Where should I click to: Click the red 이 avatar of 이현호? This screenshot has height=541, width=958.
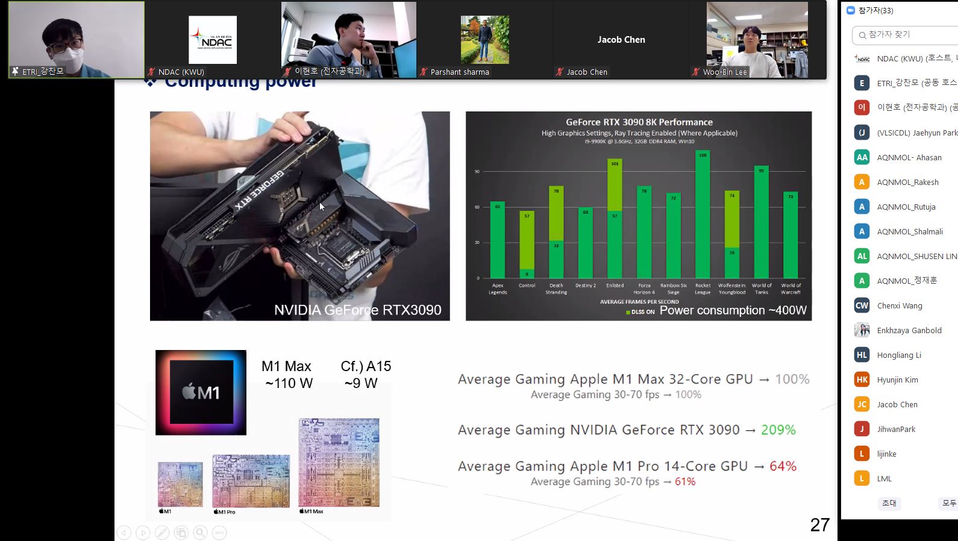click(x=862, y=108)
